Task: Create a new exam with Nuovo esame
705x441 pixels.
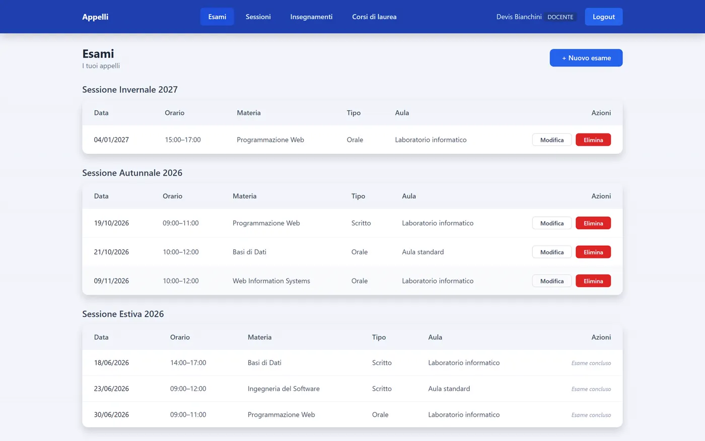Action: click(586, 58)
